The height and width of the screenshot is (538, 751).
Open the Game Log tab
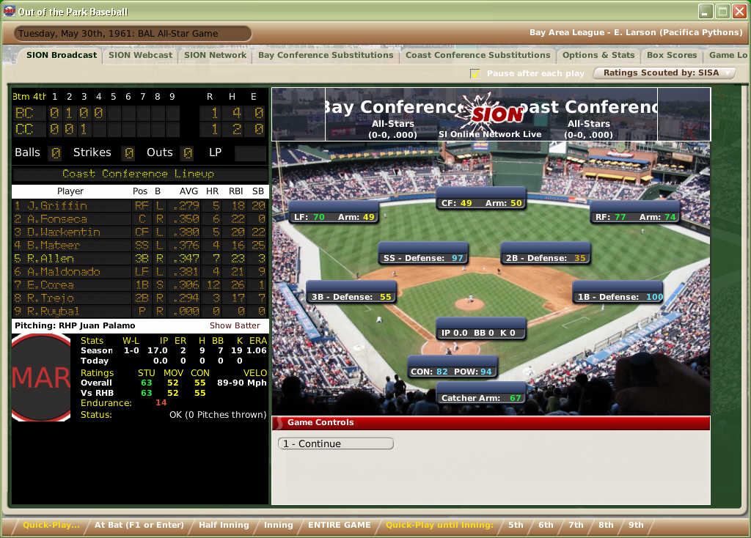(728, 55)
